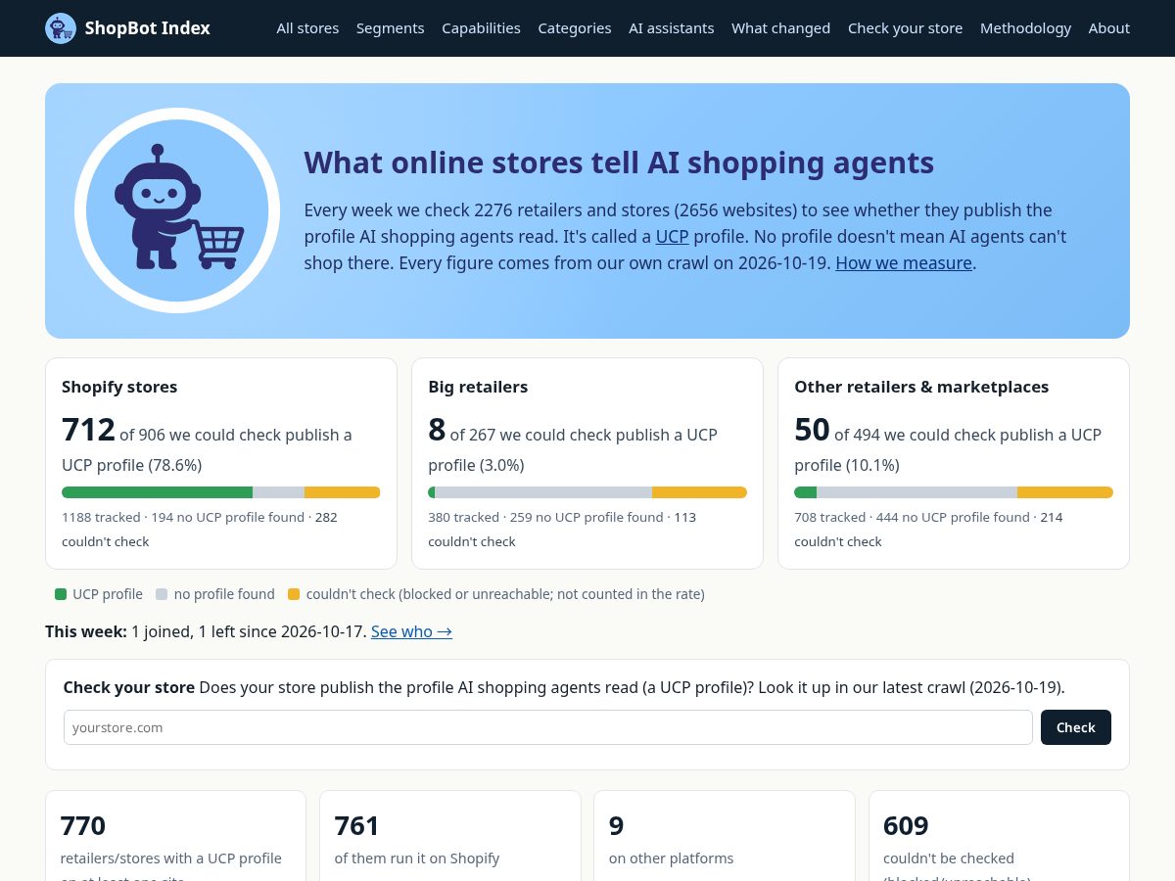Click the Other retailers & marketplaces heading
This screenshot has width=1175, height=881.
921,387
